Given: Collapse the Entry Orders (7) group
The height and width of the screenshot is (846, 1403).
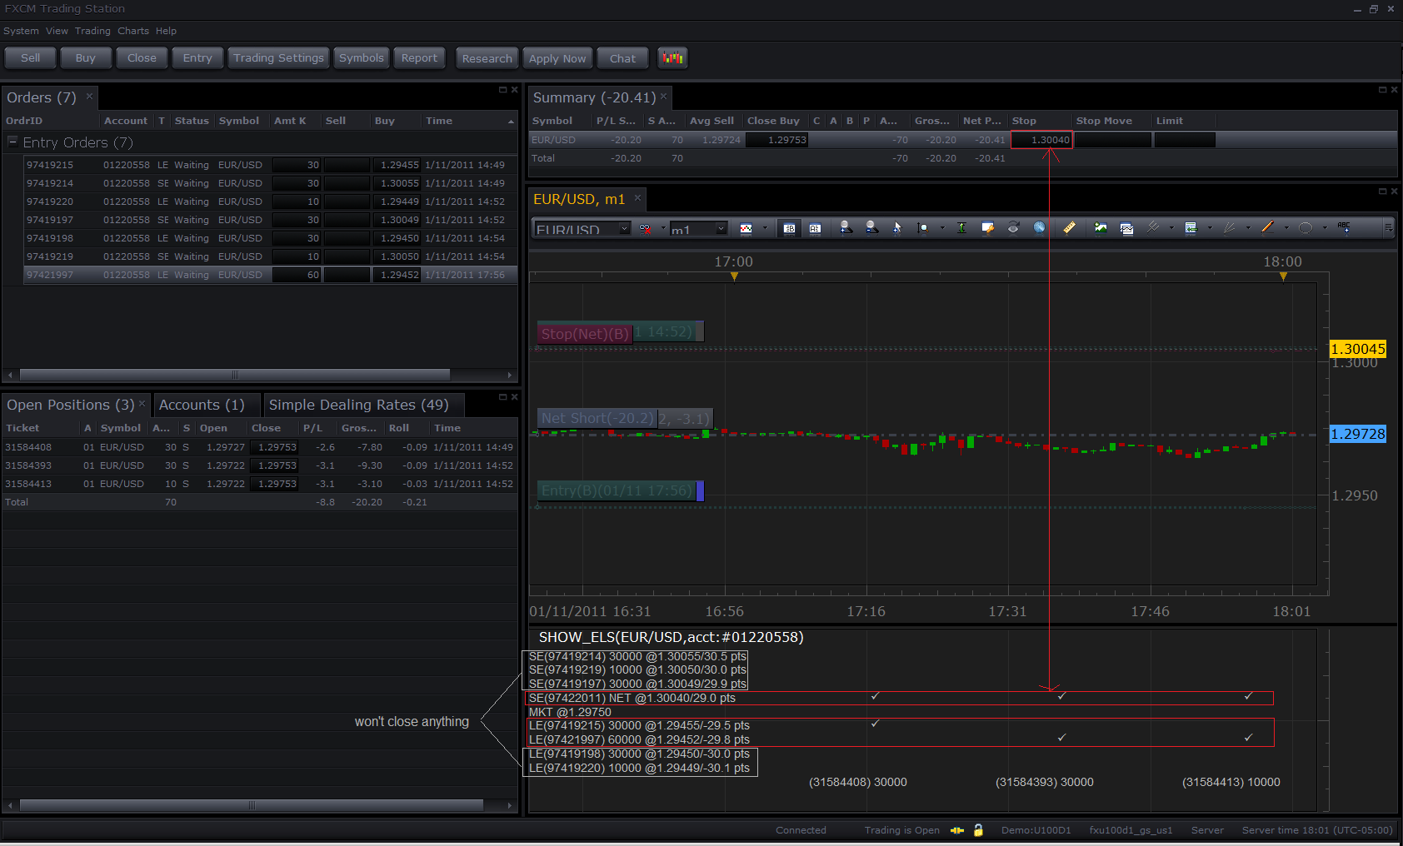Looking at the screenshot, I should (12, 142).
